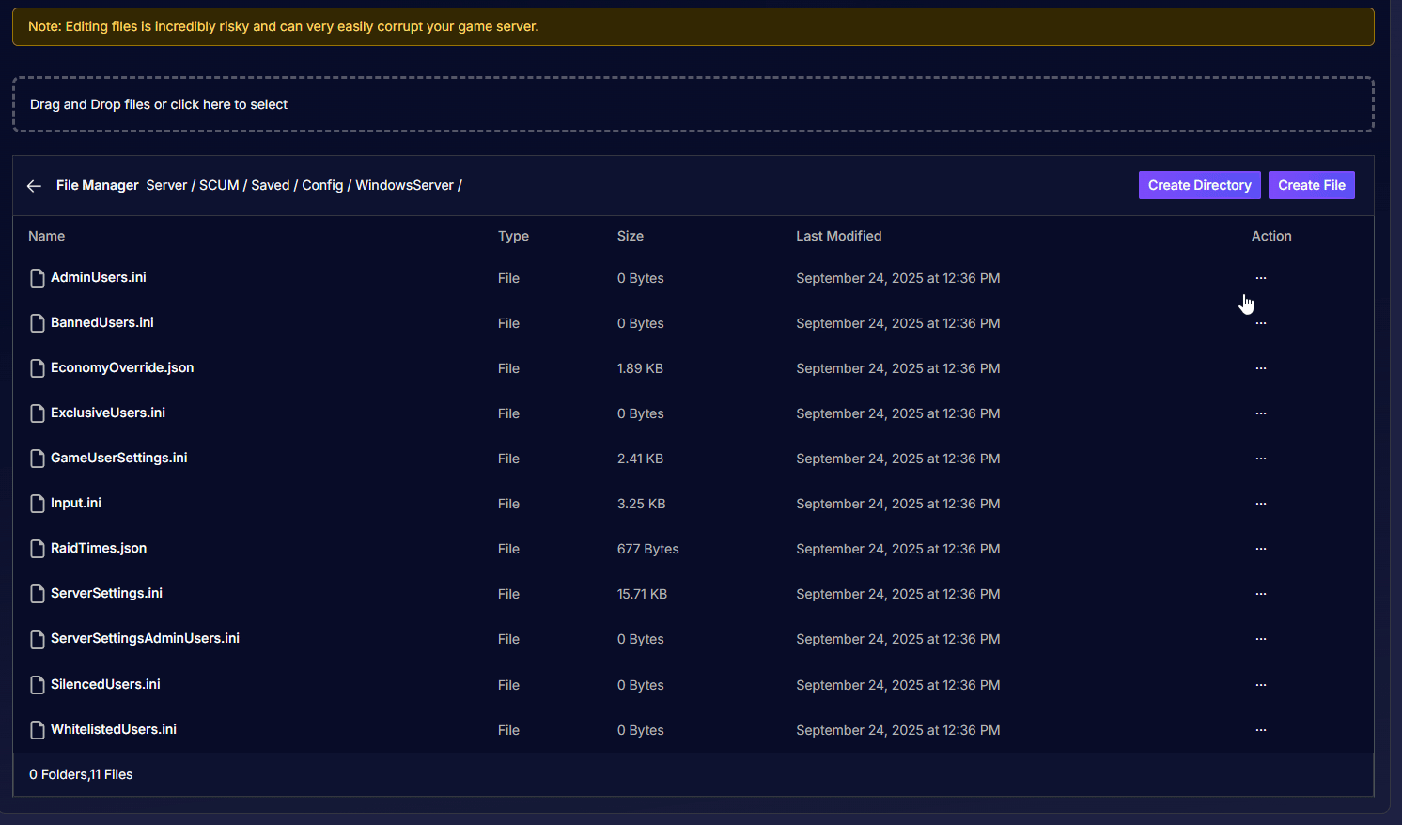Viewport: 1402px width, 825px height.
Task: Click the SilencedUsers.ini file icon
Action: tap(38, 685)
